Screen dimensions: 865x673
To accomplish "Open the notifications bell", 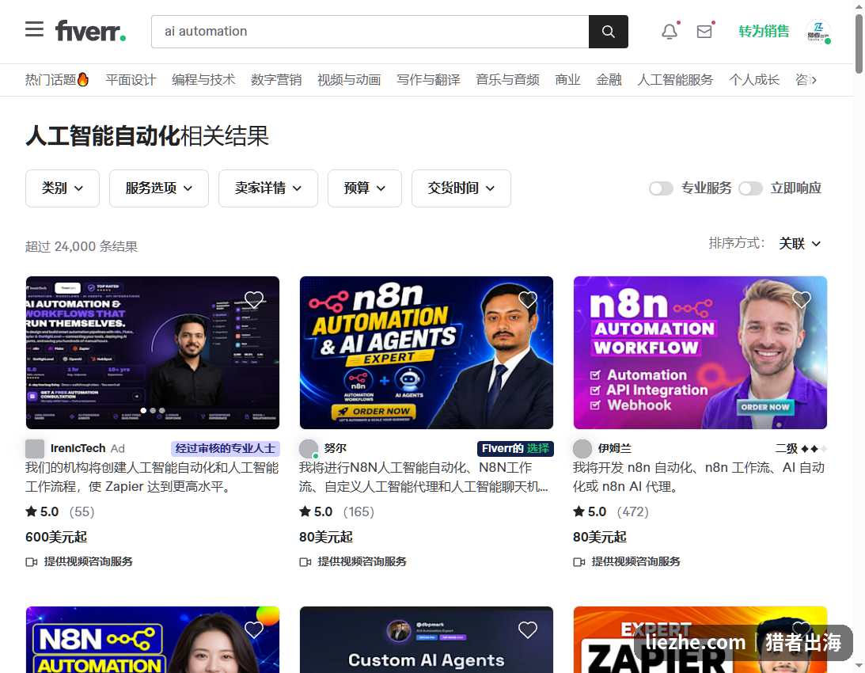I will click(670, 32).
